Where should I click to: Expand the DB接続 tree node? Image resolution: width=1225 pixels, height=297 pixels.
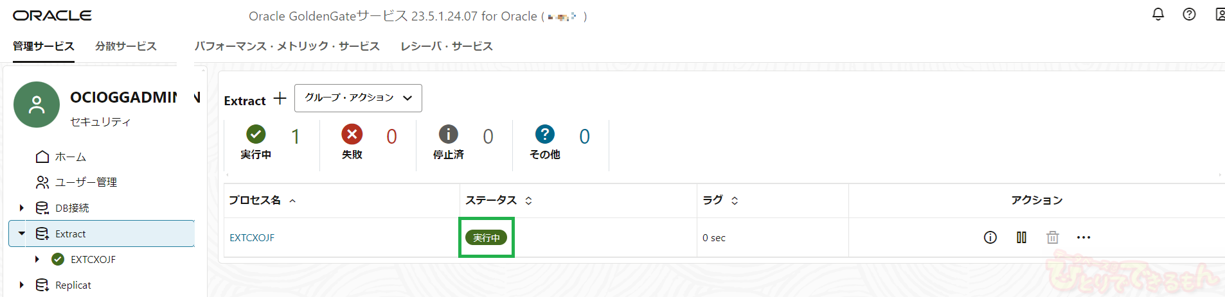[22, 208]
